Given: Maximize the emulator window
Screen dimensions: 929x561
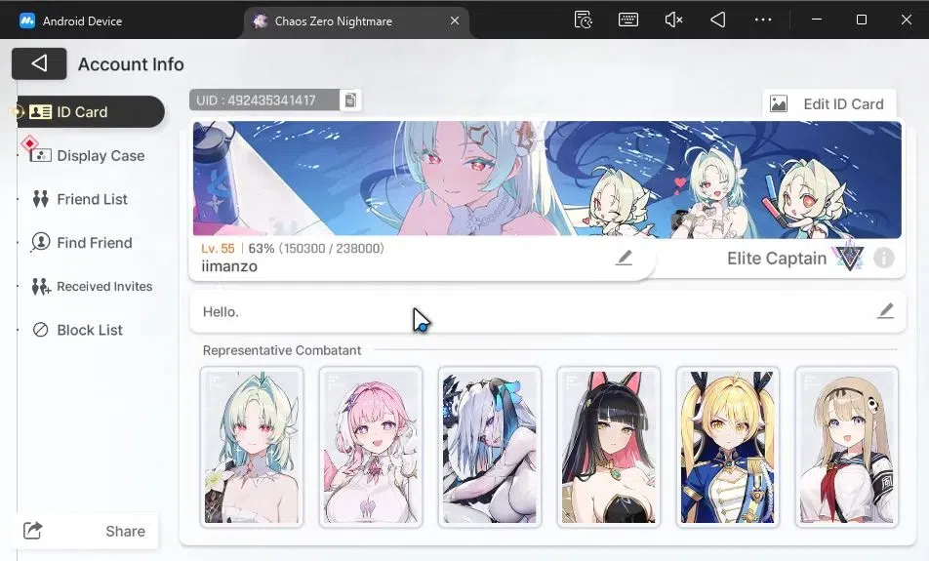Looking at the screenshot, I should click(862, 20).
